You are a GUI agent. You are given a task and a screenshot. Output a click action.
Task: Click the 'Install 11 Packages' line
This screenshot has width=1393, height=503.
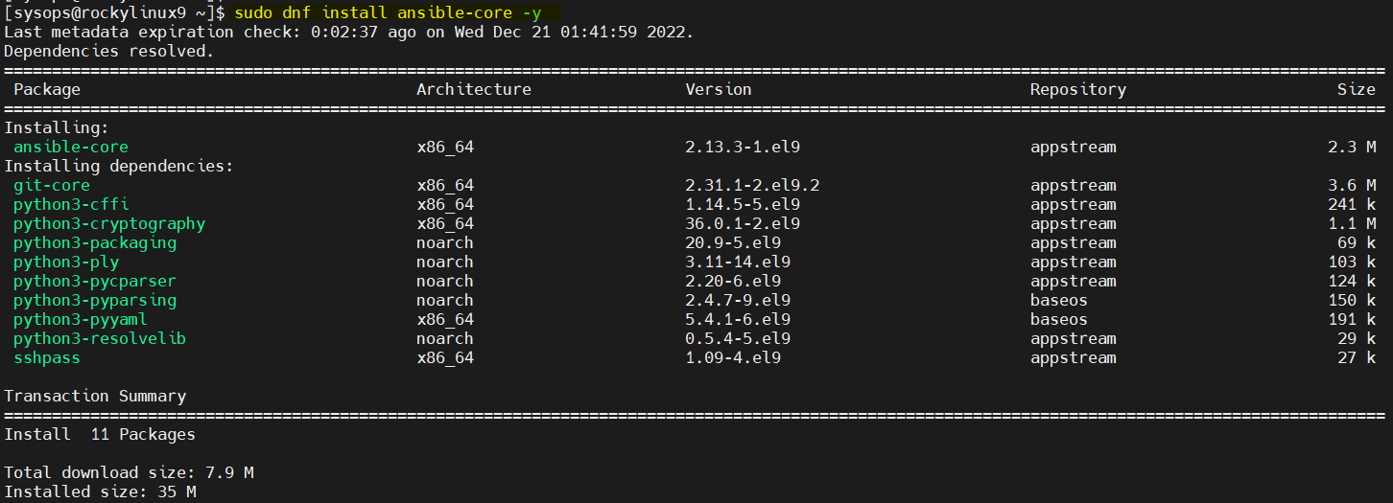(x=100, y=434)
